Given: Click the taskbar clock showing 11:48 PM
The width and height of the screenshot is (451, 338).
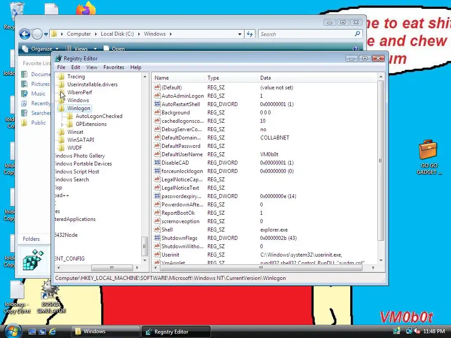Looking at the screenshot, I should (x=434, y=331).
